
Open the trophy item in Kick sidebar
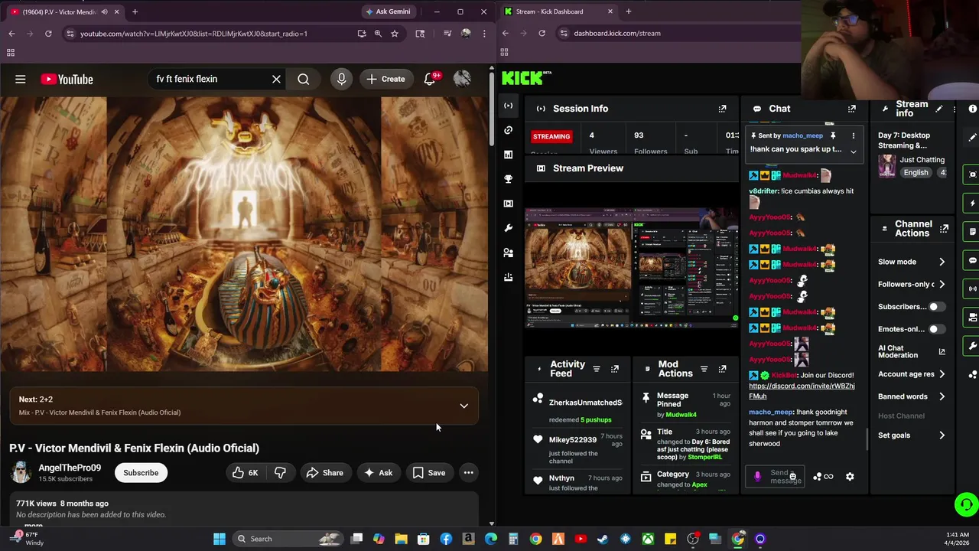click(508, 179)
